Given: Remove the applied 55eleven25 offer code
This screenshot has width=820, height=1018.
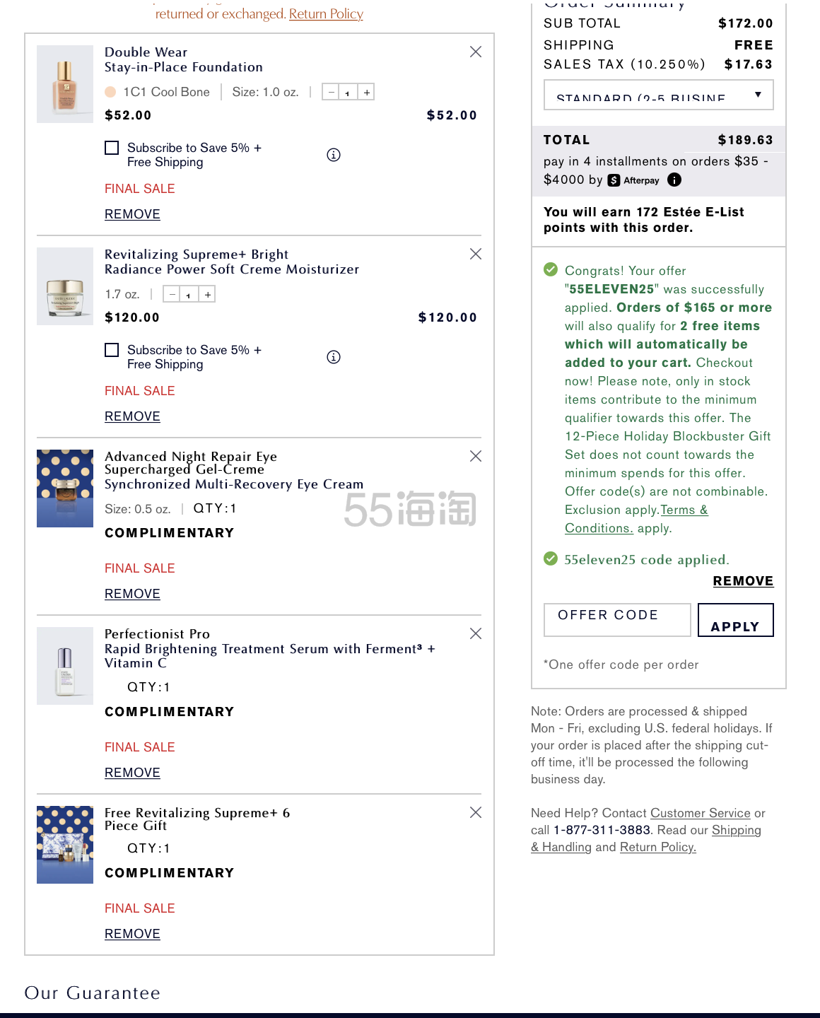Looking at the screenshot, I should 743,581.
